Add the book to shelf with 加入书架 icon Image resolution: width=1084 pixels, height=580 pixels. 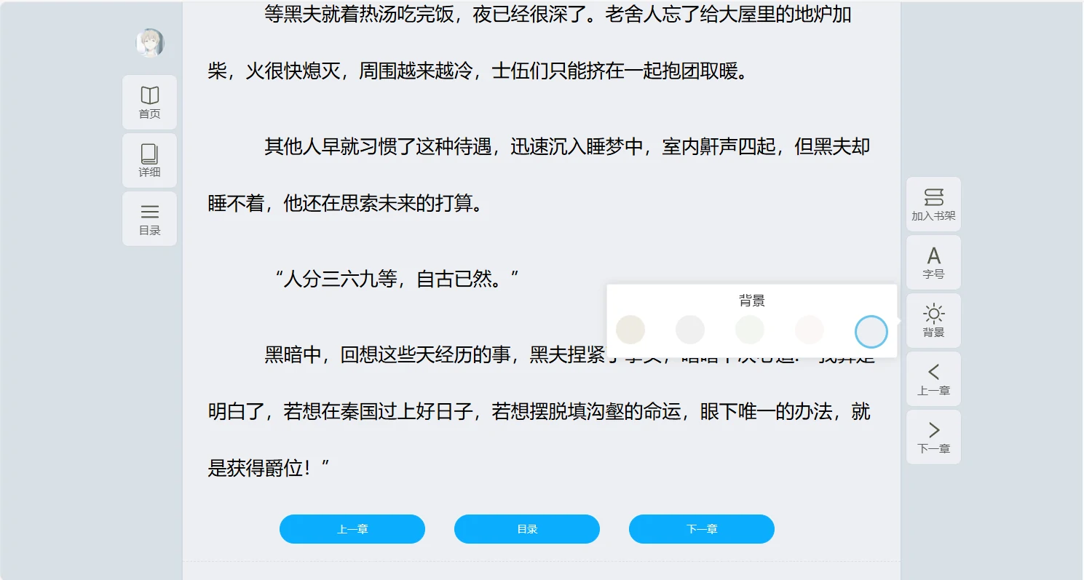933,204
